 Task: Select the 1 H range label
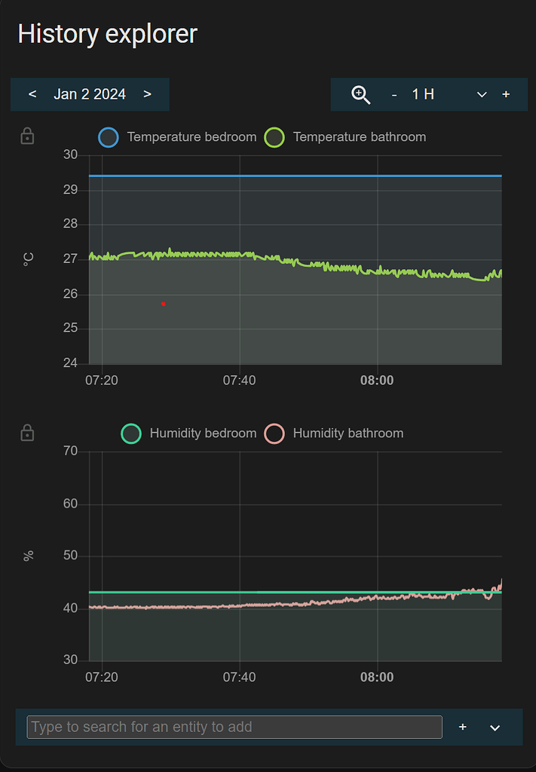[423, 94]
